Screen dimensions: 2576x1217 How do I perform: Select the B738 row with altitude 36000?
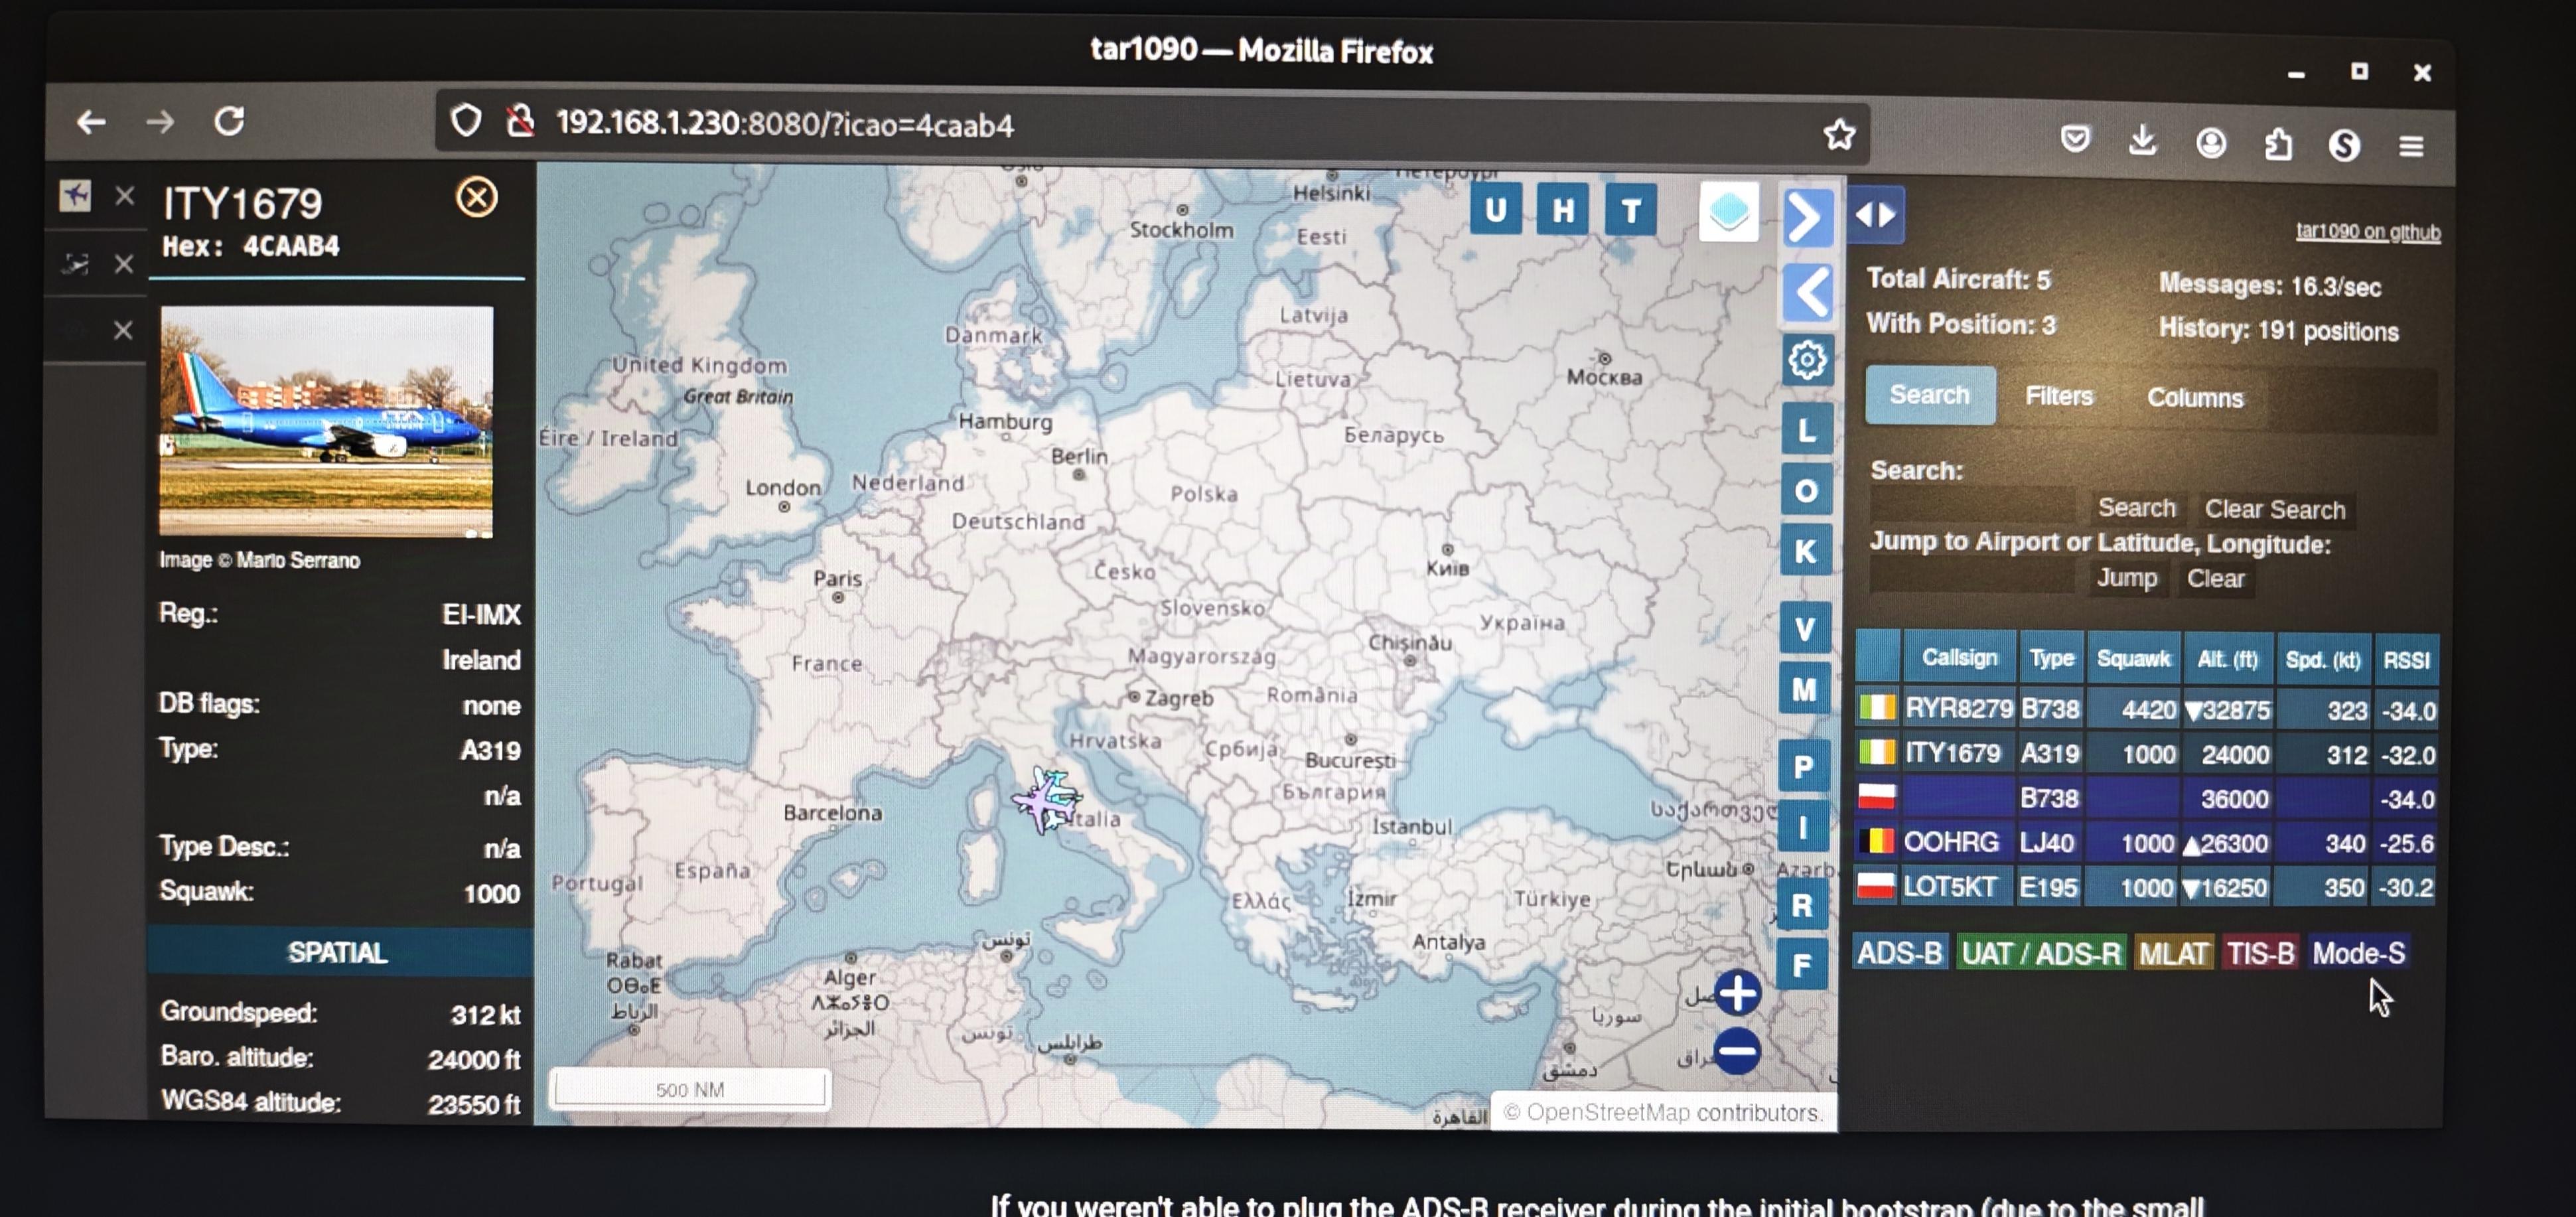[x=2145, y=798]
